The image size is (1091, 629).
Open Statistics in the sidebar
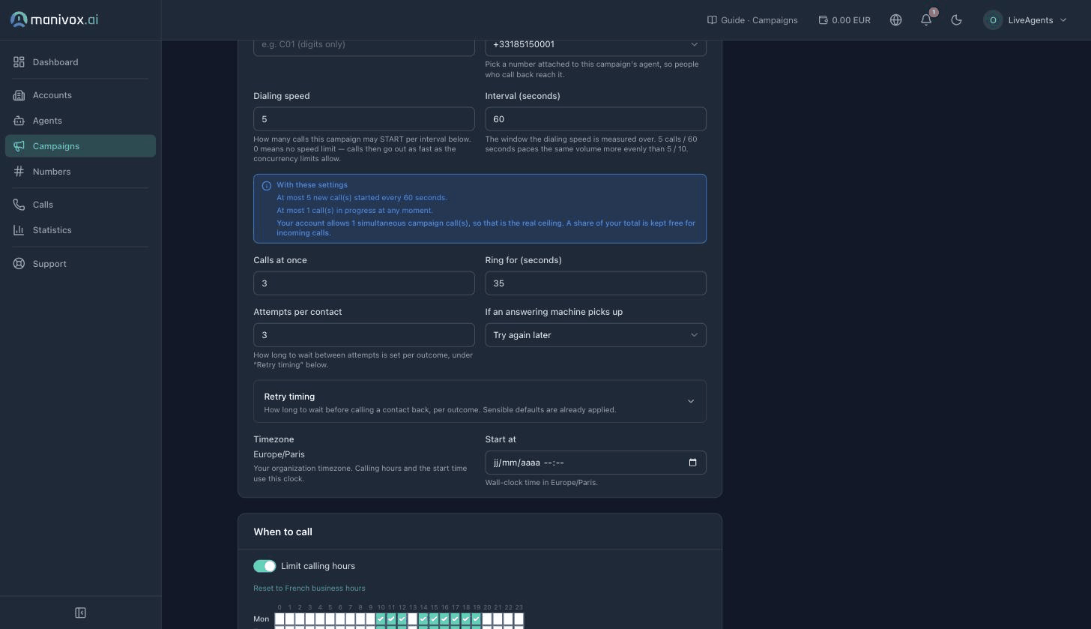80,230
